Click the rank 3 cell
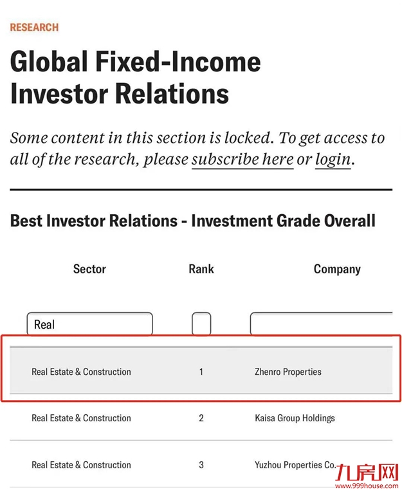402x492 pixels. [201, 464]
